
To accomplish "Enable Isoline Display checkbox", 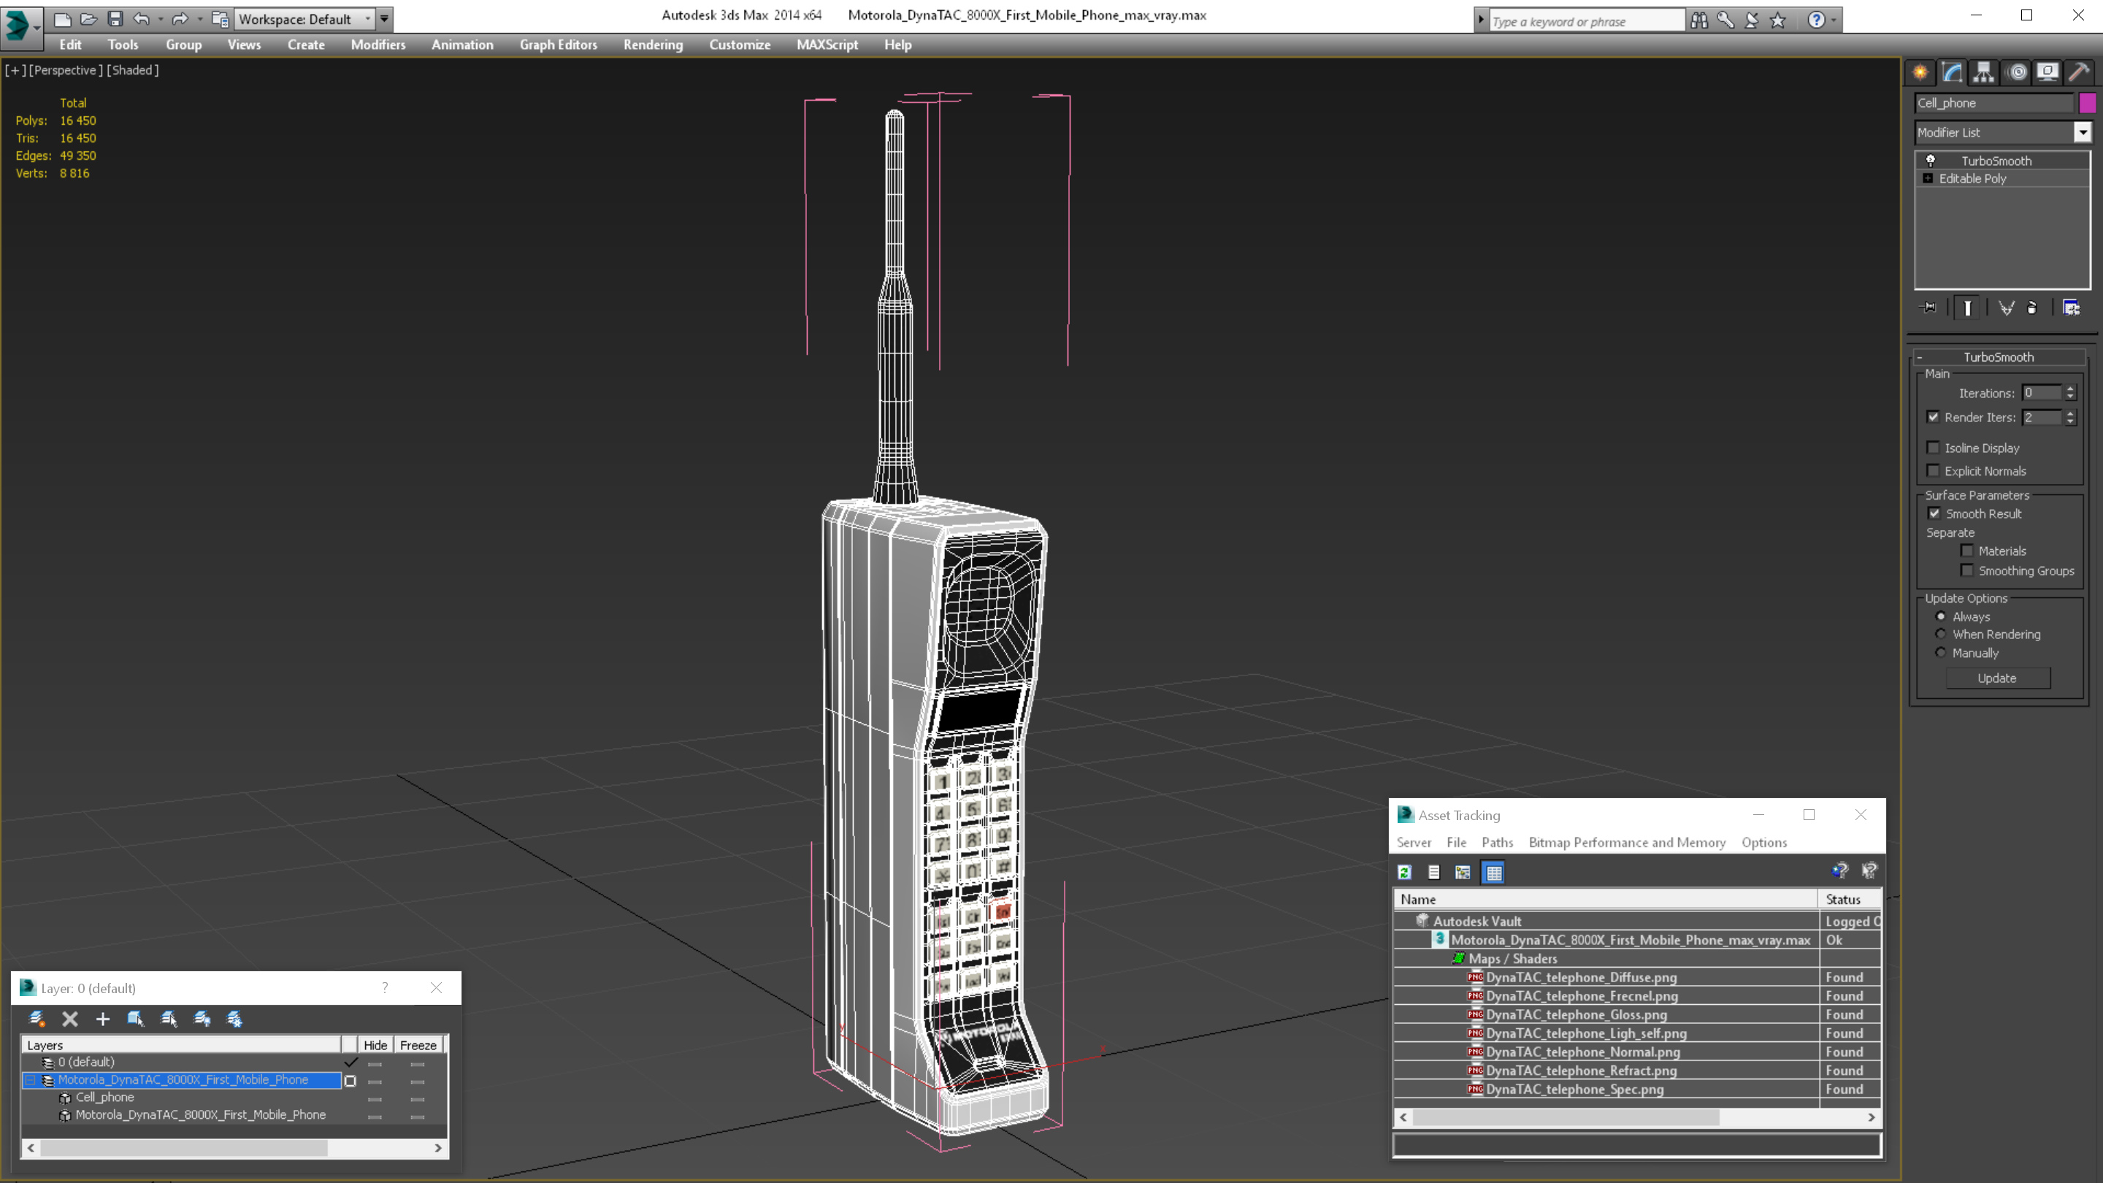I will tap(1933, 448).
